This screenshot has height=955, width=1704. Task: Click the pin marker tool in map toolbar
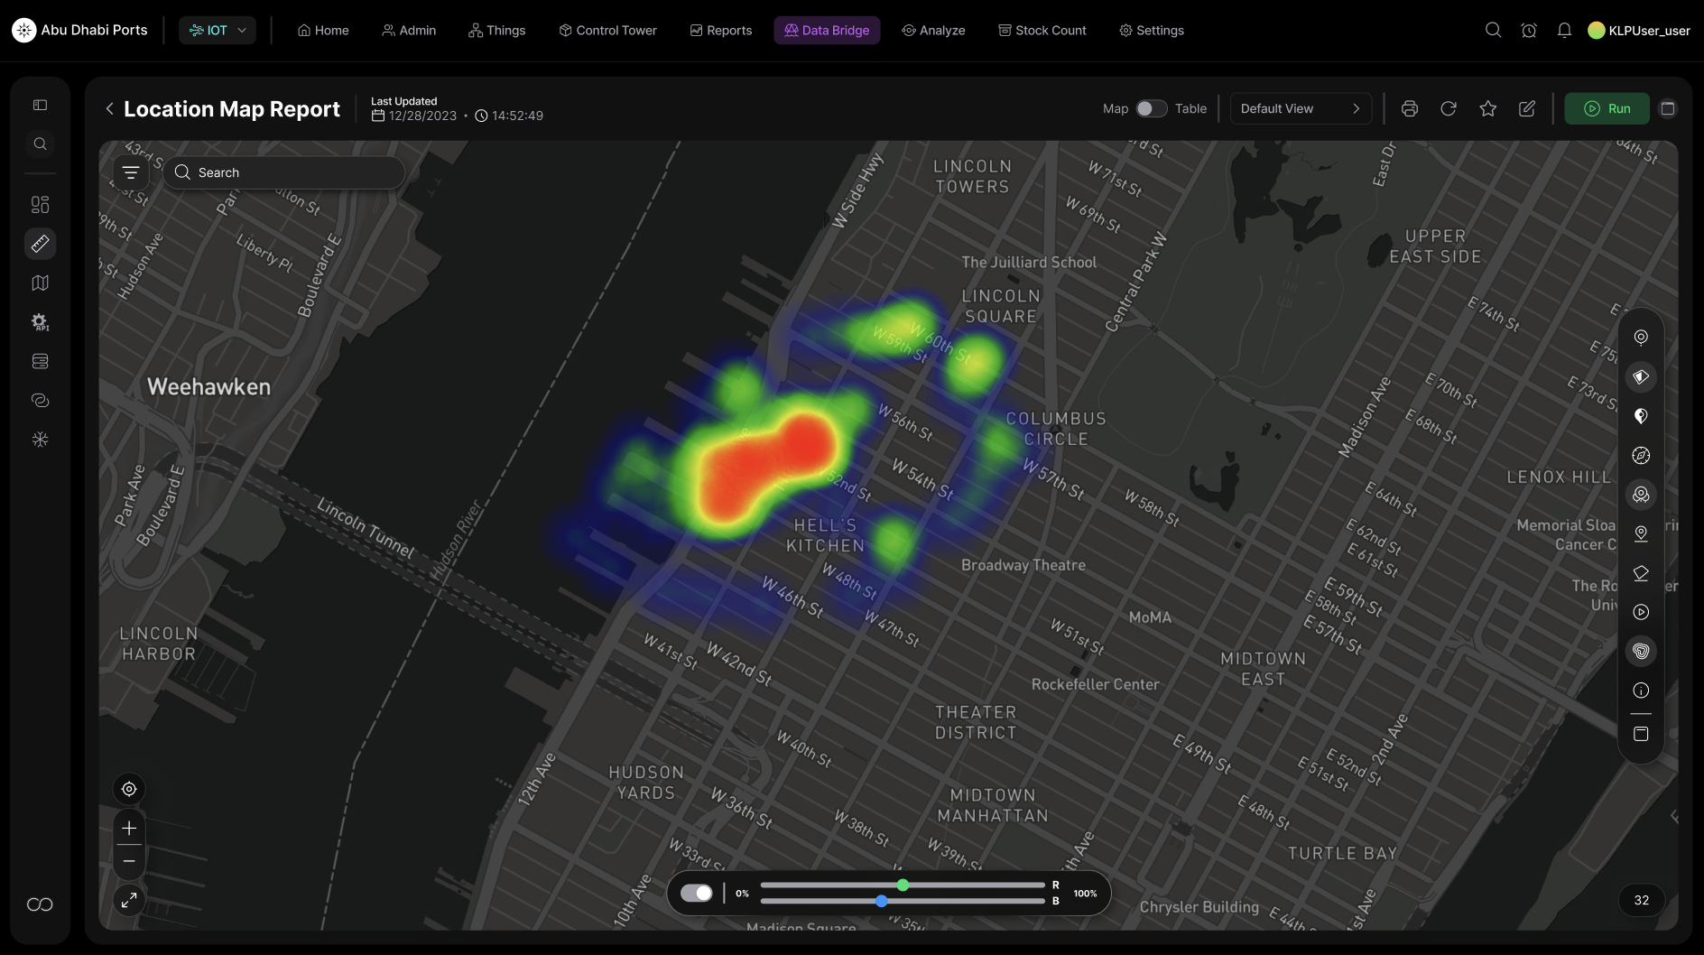(1641, 416)
